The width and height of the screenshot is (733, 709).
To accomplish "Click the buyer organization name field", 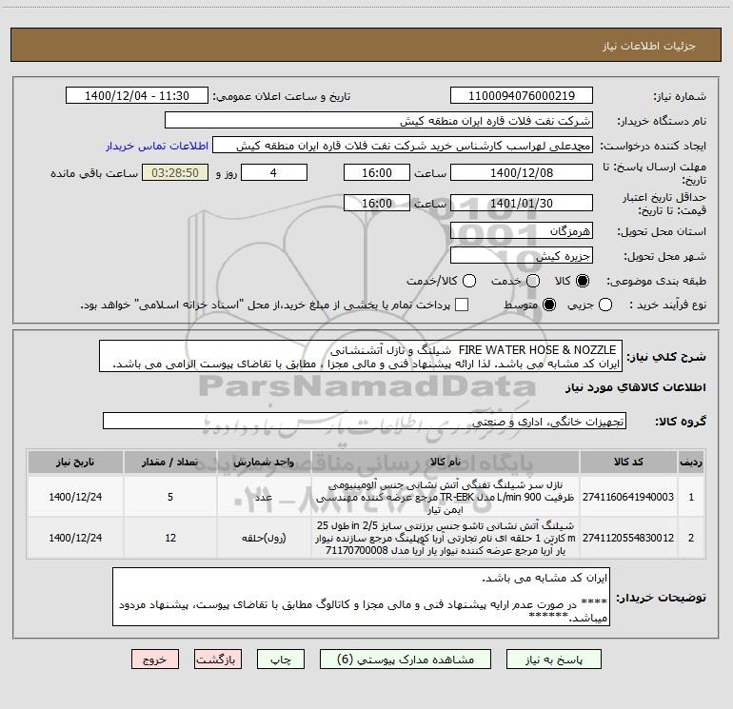I will [x=379, y=121].
